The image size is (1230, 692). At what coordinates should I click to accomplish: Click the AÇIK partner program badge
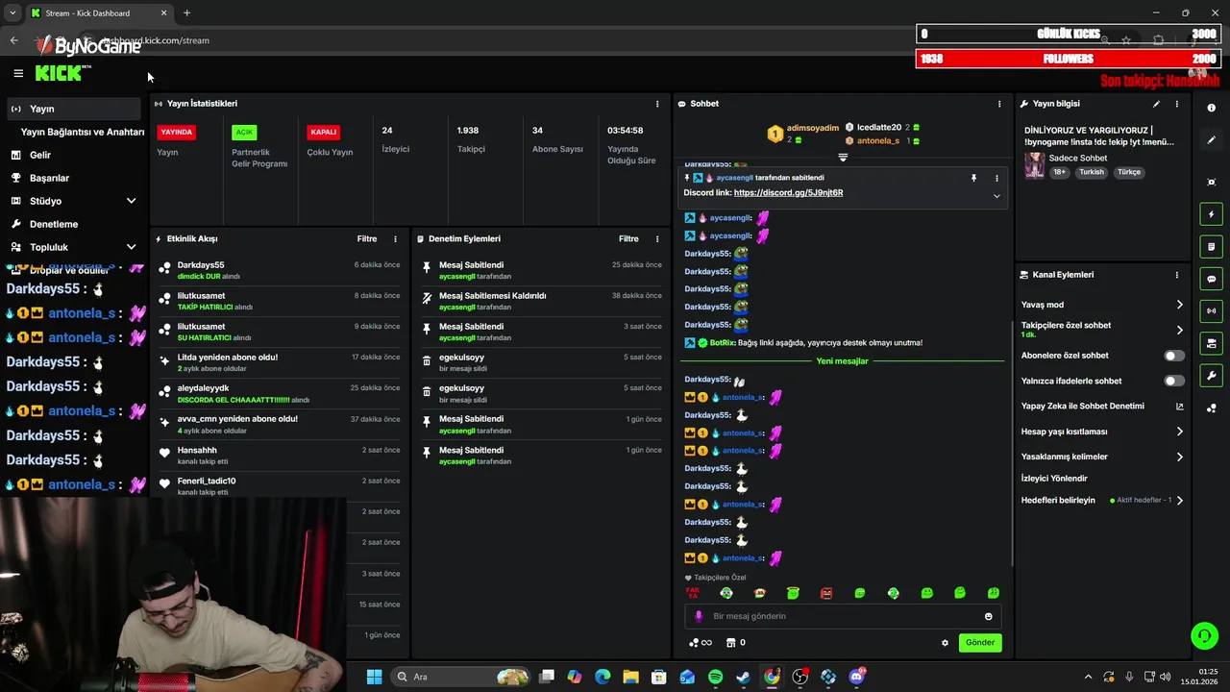tap(244, 133)
